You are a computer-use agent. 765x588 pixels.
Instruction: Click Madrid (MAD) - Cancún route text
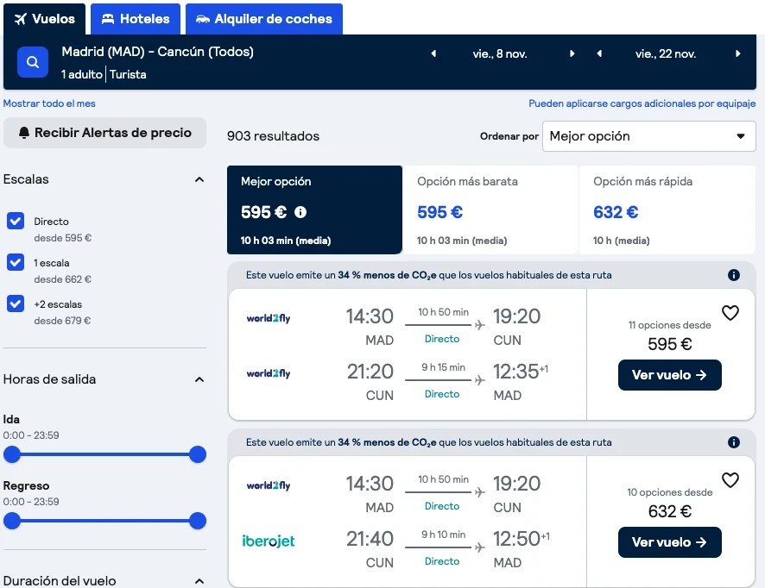click(x=158, y=52)
